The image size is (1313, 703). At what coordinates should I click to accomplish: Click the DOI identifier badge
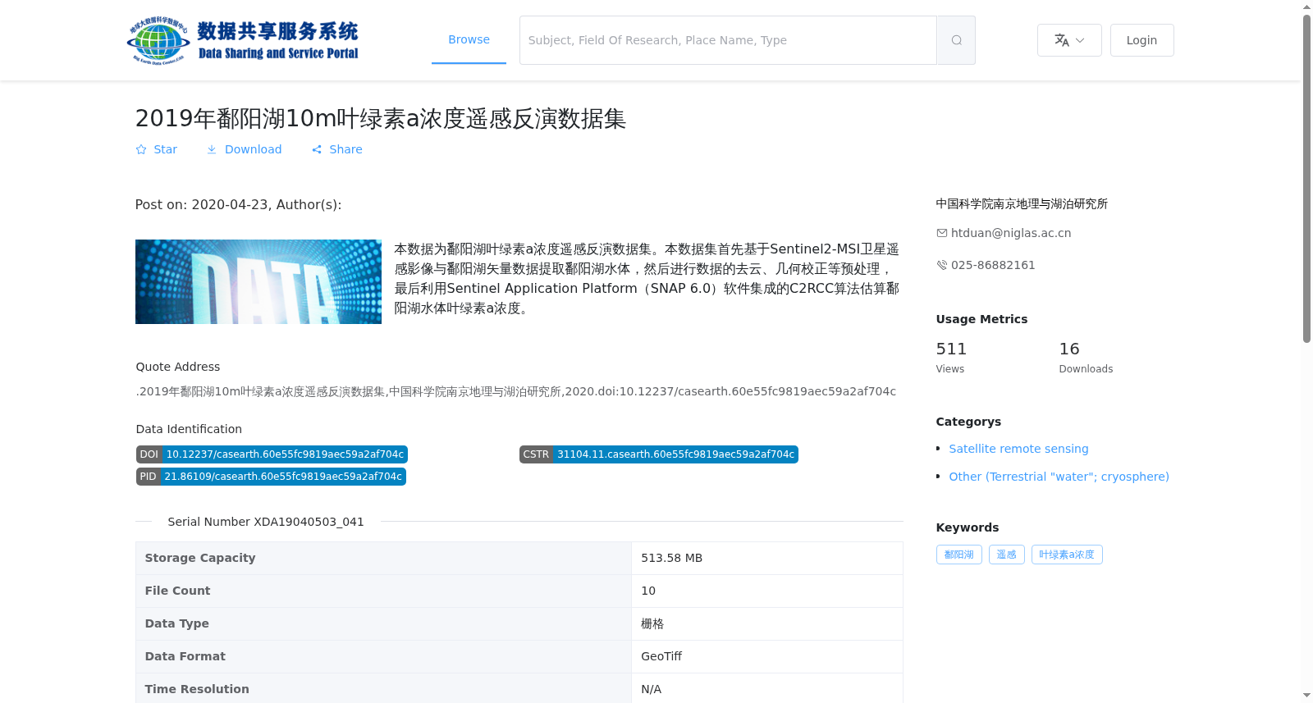point(272,454)
